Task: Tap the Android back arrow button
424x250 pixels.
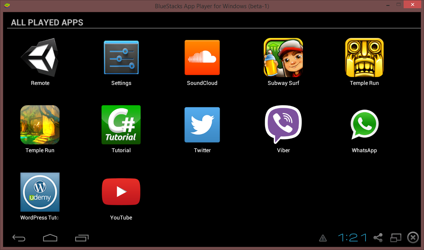Action: click(19, 238)
